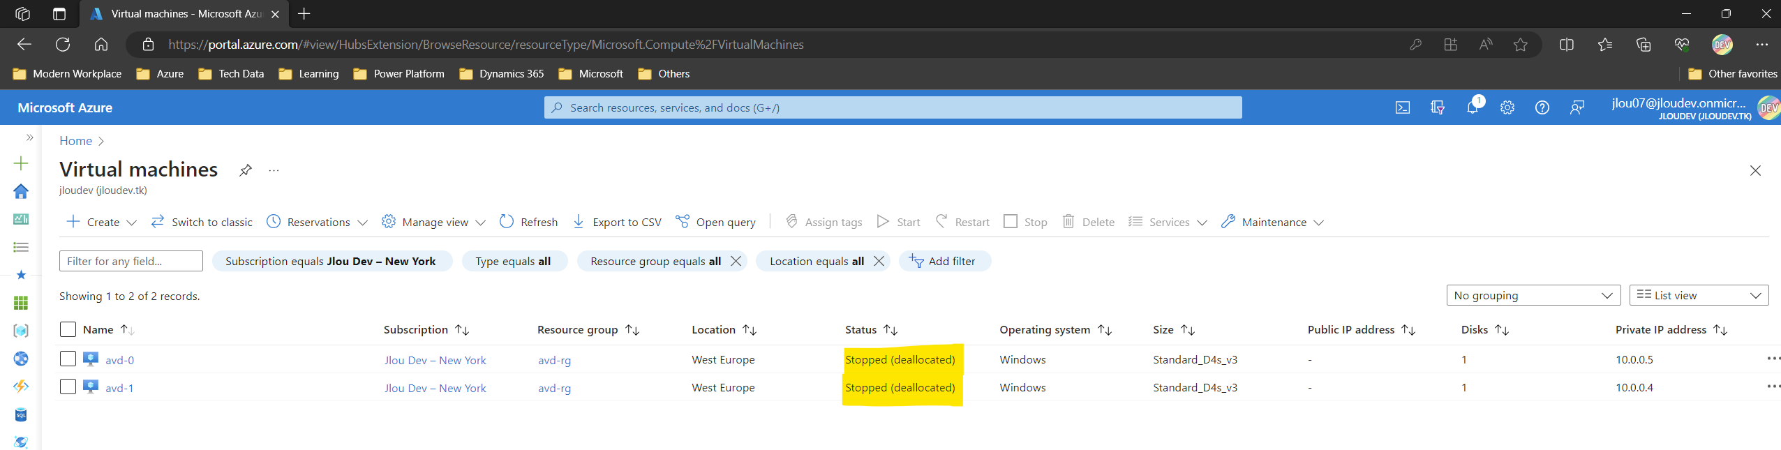Screen dimensions: 1781x450
Task: Open browser split screen view
Action: [1567, 45]
